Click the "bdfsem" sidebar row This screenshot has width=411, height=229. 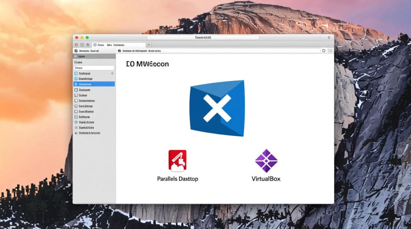(94, 117)
